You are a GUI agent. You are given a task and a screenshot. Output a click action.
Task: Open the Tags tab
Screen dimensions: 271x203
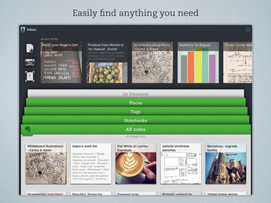135,112
